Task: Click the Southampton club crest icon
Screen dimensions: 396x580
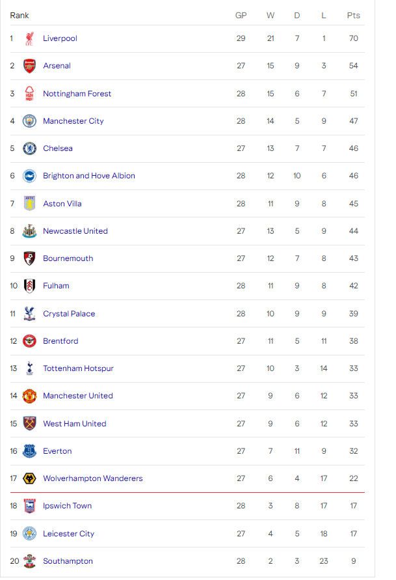Action: pyautogui.click(x=29, y=561)
